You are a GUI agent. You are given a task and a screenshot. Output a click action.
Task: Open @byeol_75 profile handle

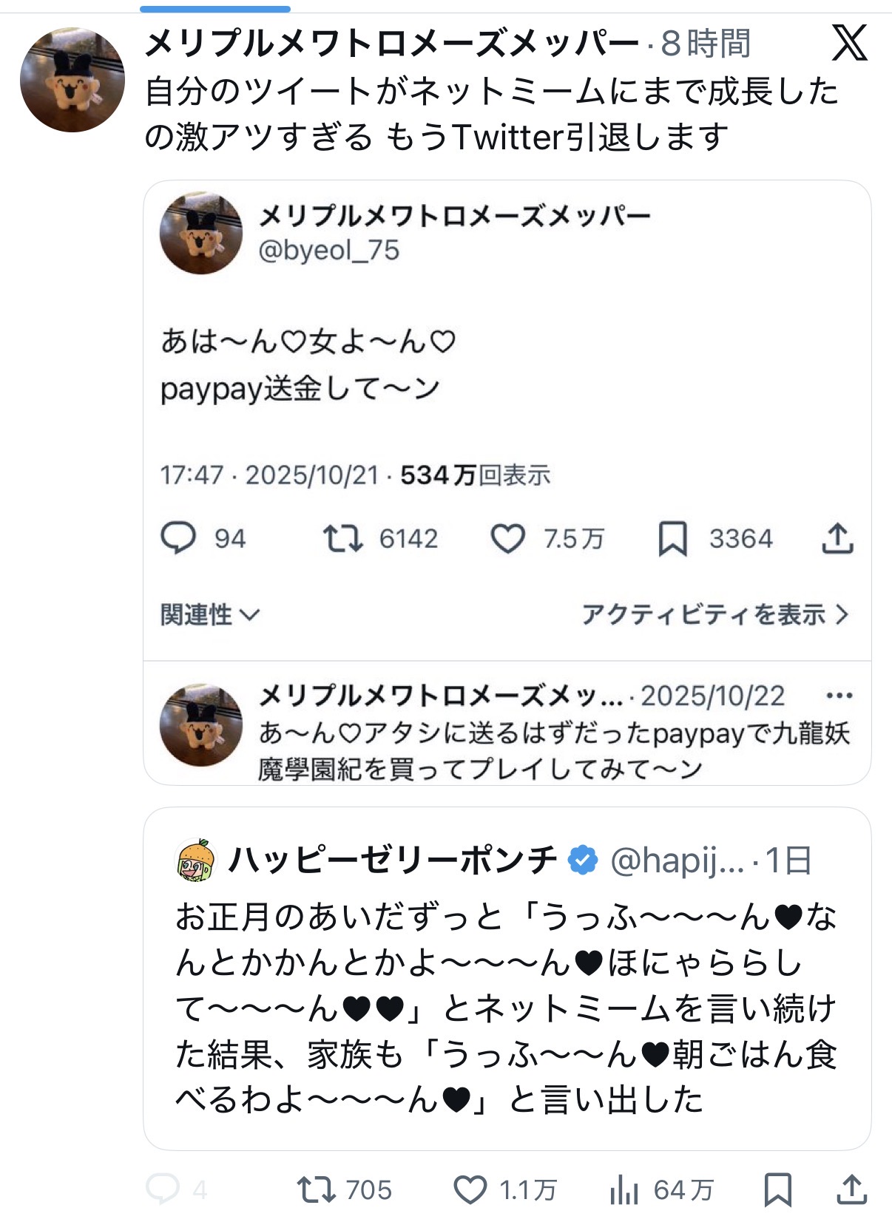[329, 251]
